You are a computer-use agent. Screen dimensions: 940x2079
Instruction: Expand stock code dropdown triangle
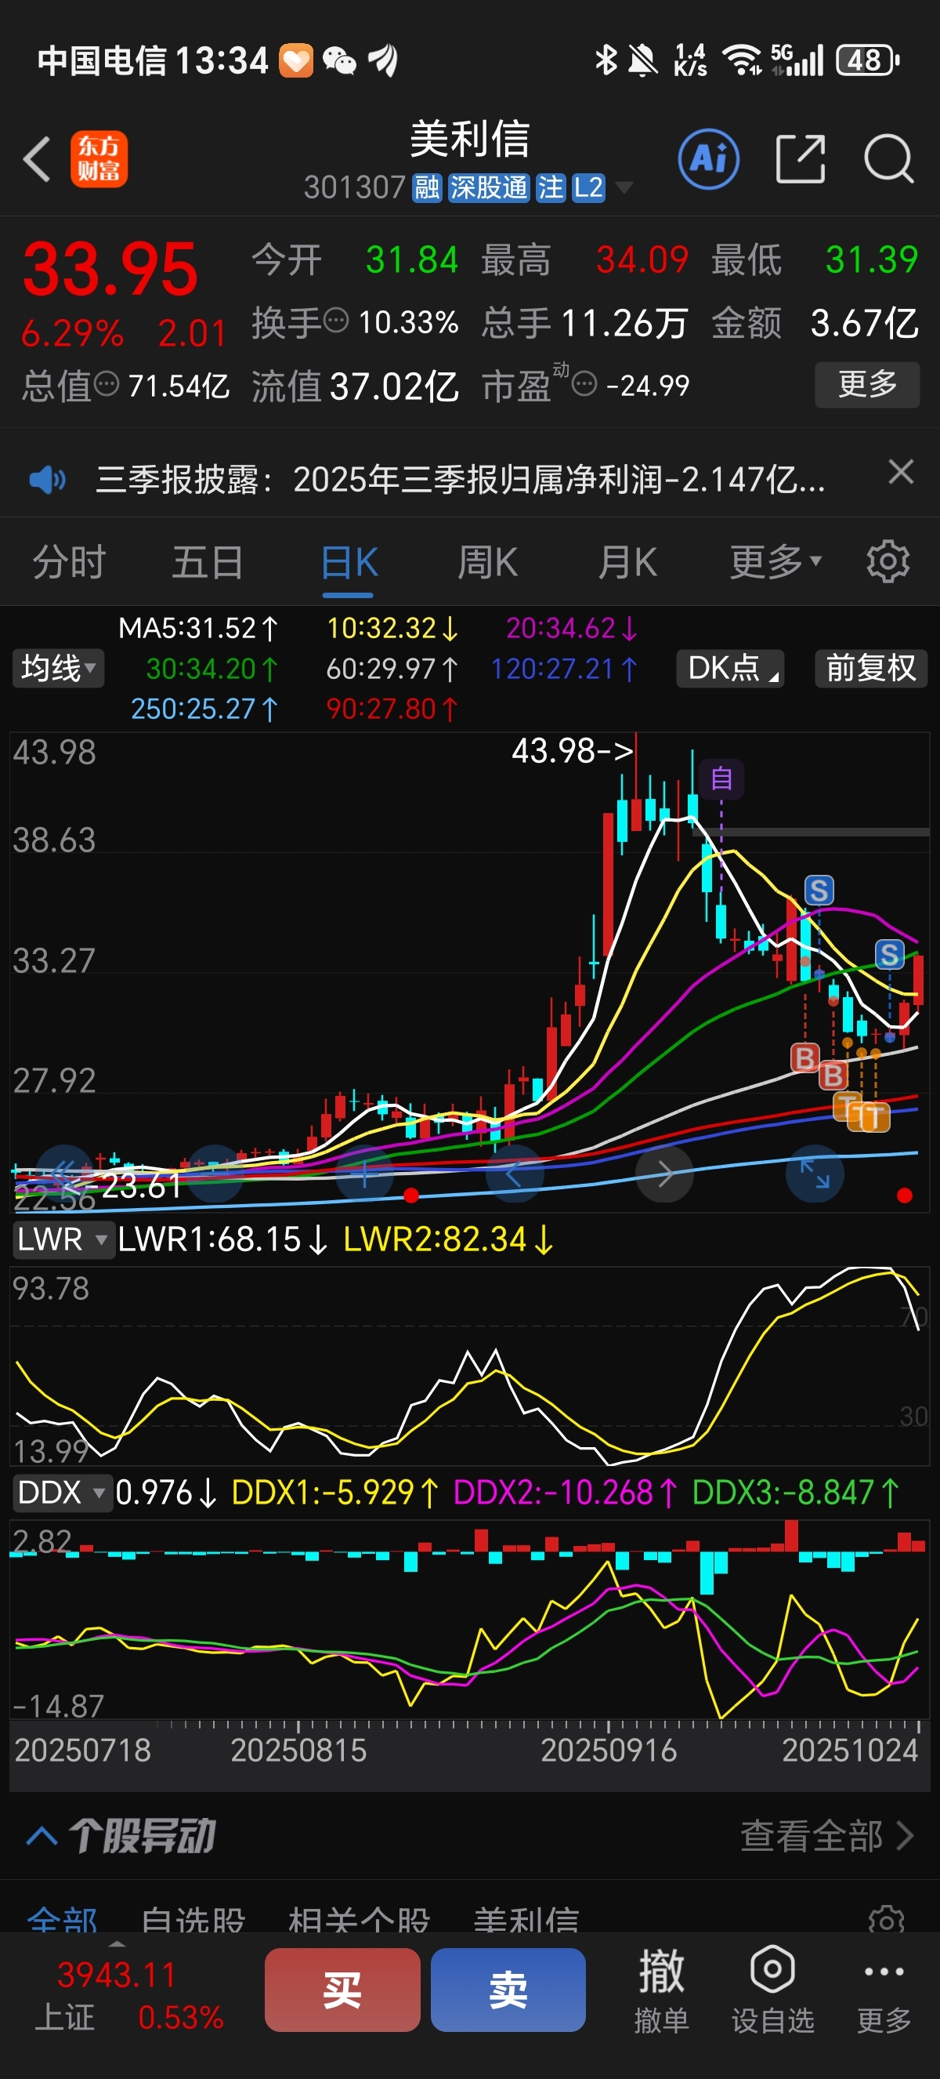point(624,189)
